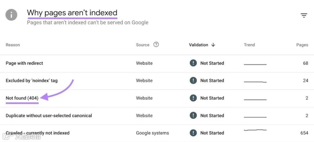The image size is (314, 142).
Task: Click status icon in Not found (404) row
Action: point(193,98)
